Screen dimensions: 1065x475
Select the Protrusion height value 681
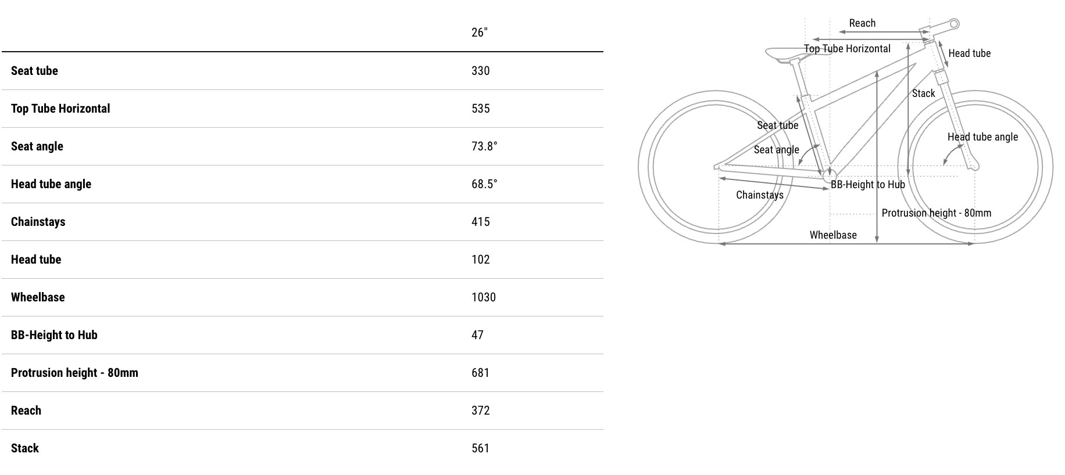point(480,373)
